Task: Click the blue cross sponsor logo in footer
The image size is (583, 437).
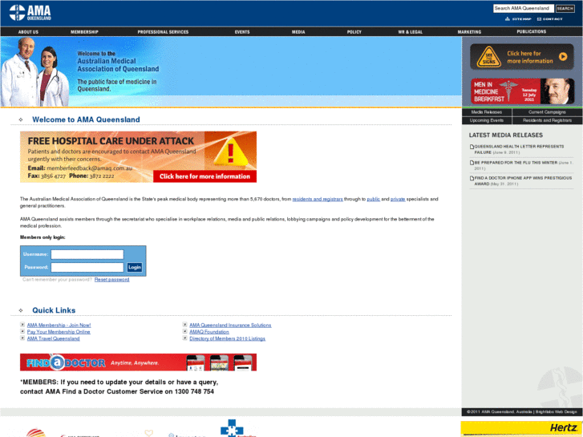Action: click(x=233, y=428)
